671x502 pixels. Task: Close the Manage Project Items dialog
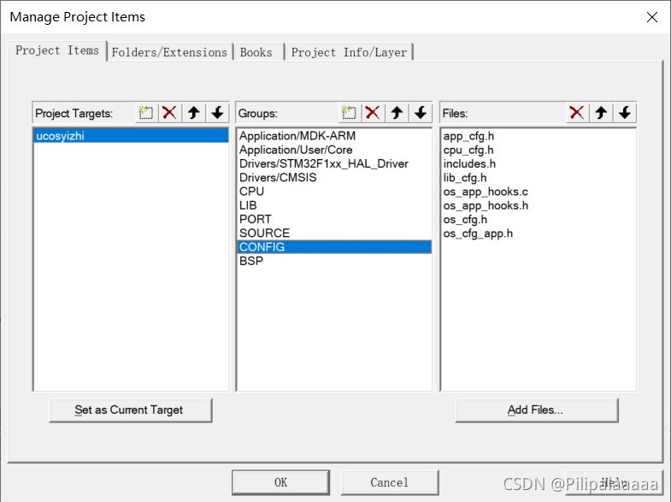point(651,17)
